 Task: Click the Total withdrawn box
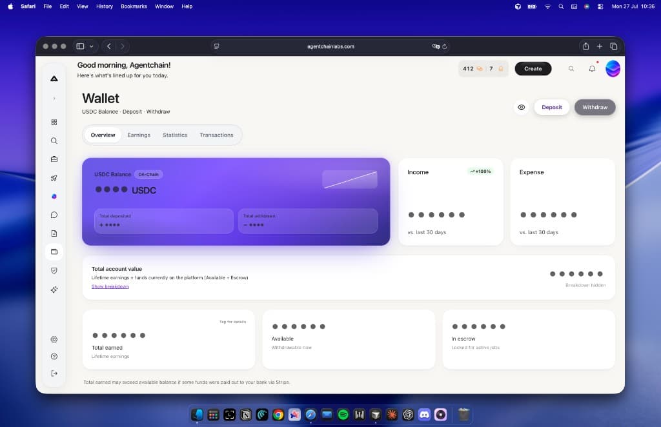click(x=308, y=221)
